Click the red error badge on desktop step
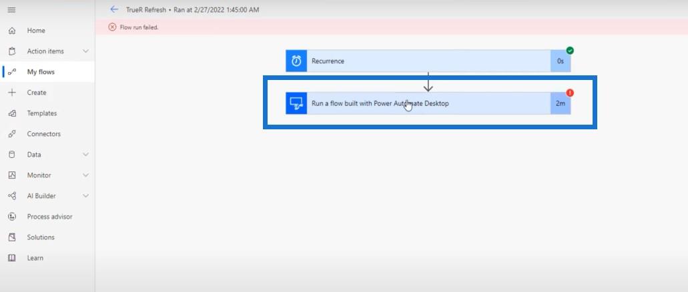The image size is (688, 292). (x=569, y=93)
